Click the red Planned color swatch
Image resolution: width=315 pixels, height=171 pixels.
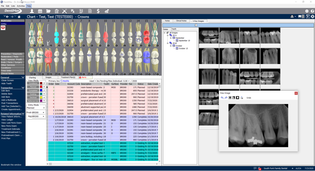tap(41, 87)
